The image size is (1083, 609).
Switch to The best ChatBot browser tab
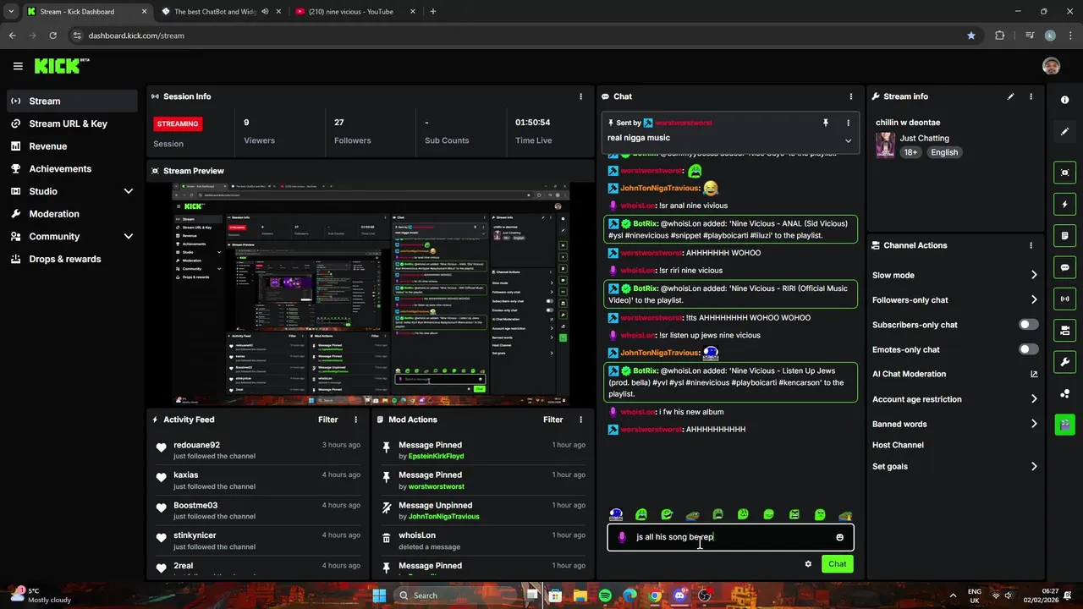coord(222,12)
